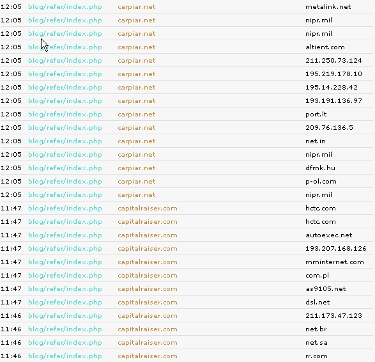This screenshot has height=362, width=375.
Task: Select the host entry 211.250.73.124
Action: (x=333, y=60)
